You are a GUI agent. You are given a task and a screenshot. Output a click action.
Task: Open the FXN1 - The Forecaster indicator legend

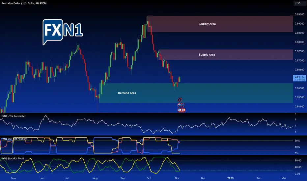pyautogui.click(x=14, y=116)
